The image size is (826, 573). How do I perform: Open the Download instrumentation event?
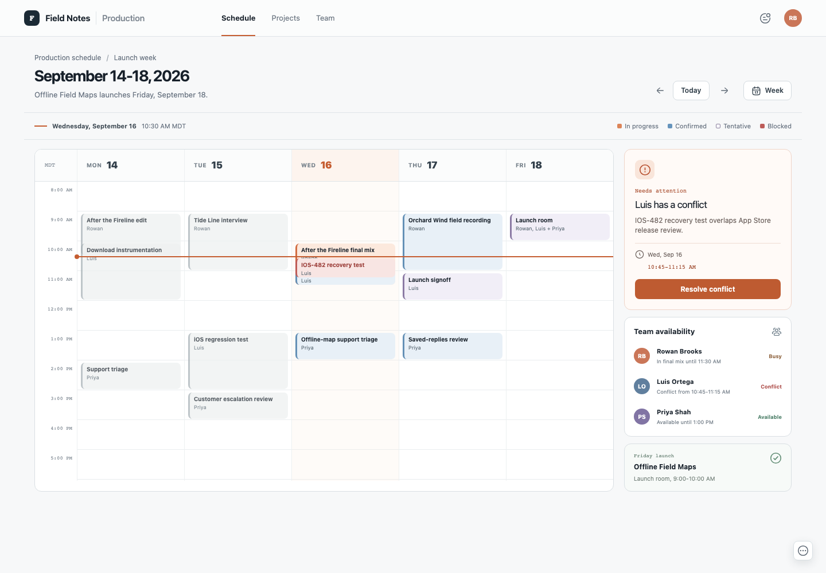pyautogui.click(x=131, y=272)
